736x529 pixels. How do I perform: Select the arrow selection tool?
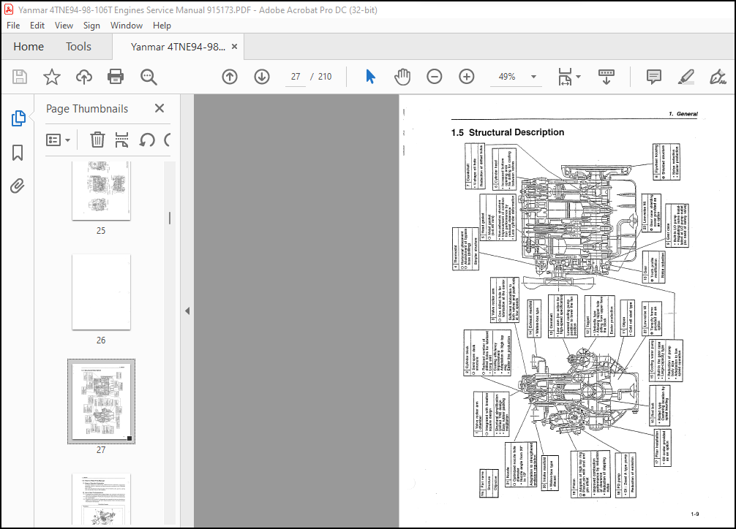[370, 77]
